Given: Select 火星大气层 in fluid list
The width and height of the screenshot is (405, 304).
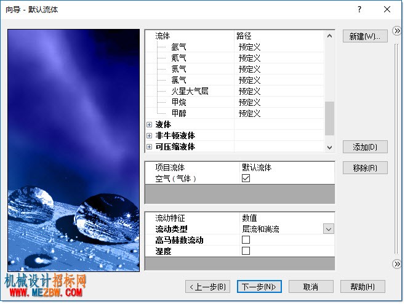Looking at the screenshot, I should coord(190,91).
